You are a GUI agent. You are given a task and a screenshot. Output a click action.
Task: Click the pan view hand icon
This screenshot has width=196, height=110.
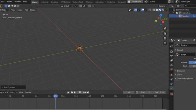coord(165,33)
